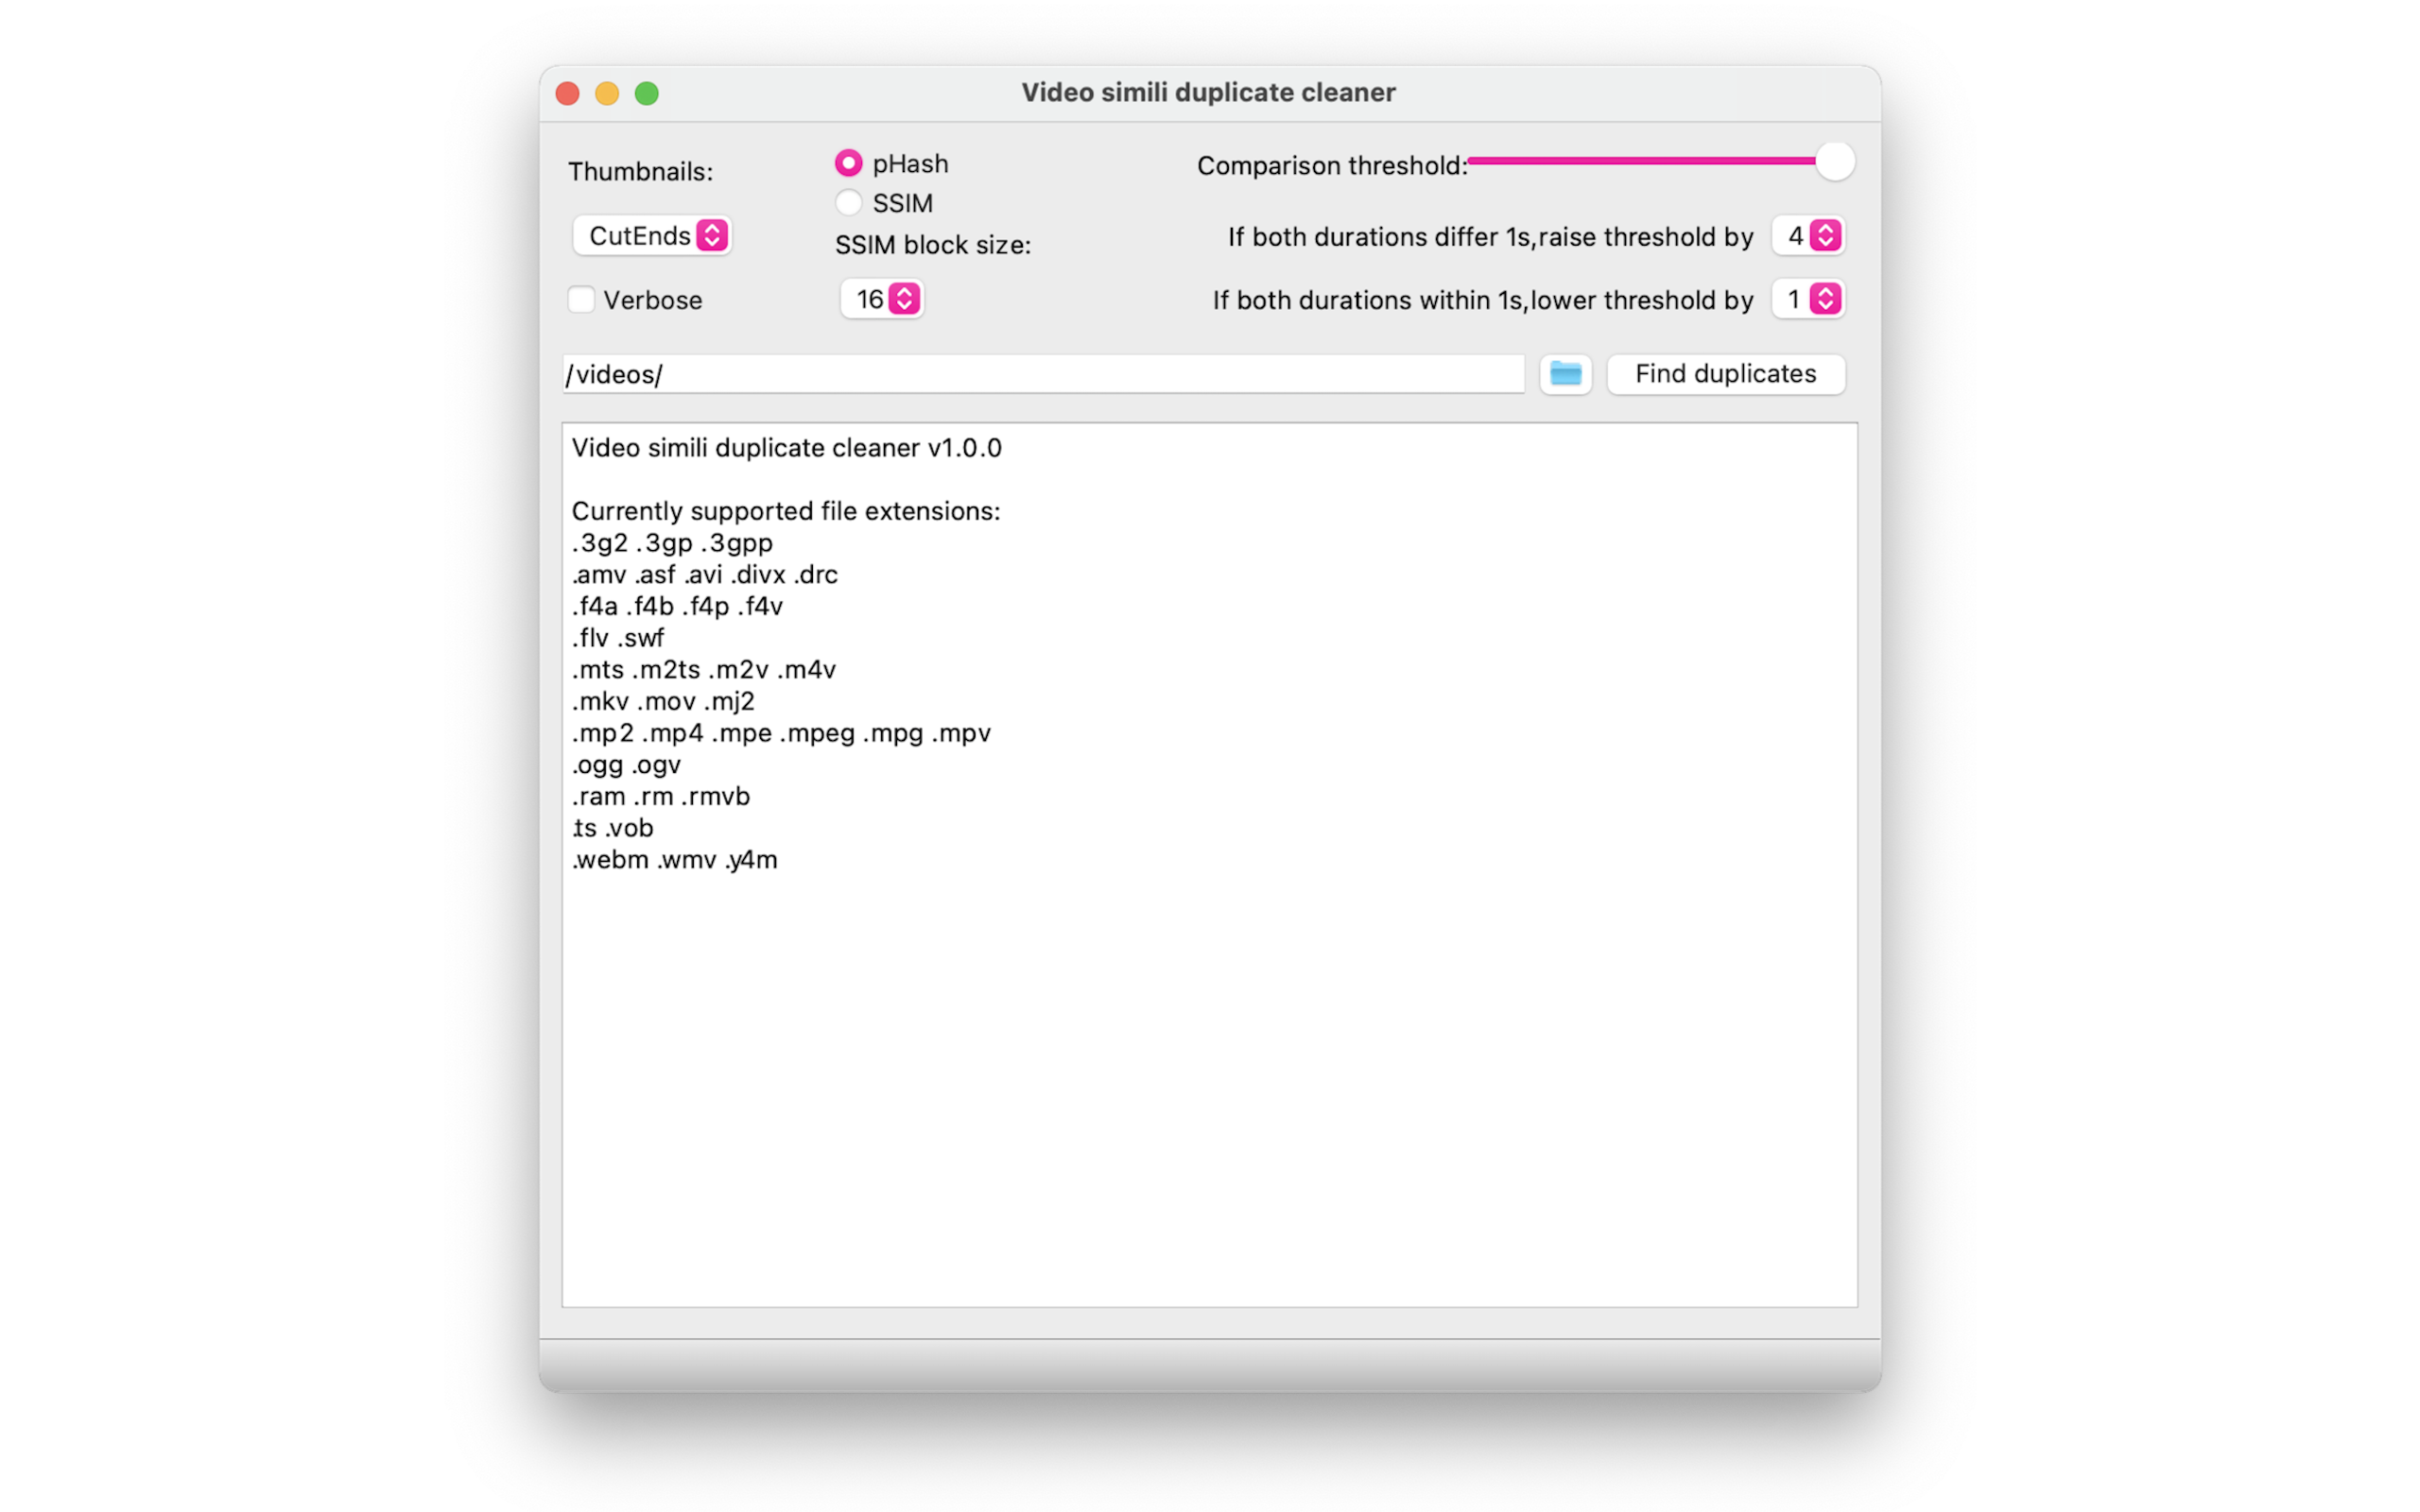This screenshot has height=1512, width=2420.
Task: Enable the Verbose logging checkbox
Action: coord(580,300)
